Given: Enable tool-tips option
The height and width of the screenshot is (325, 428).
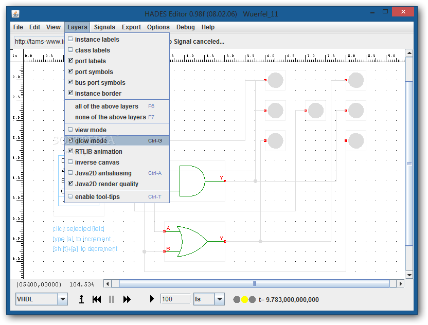Looking at the screenshot, I should [117, 197].
